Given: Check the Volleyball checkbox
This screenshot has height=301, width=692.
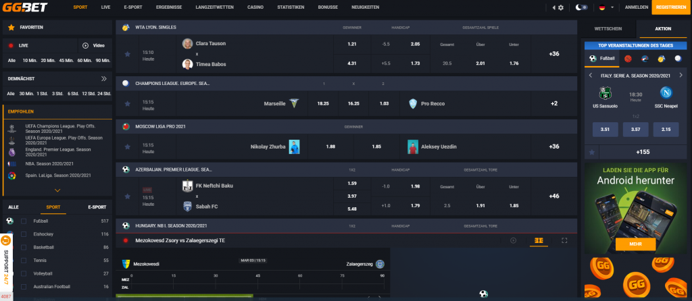Looking at the screenshot, I should pyautogui.click(x=24, y=274).
